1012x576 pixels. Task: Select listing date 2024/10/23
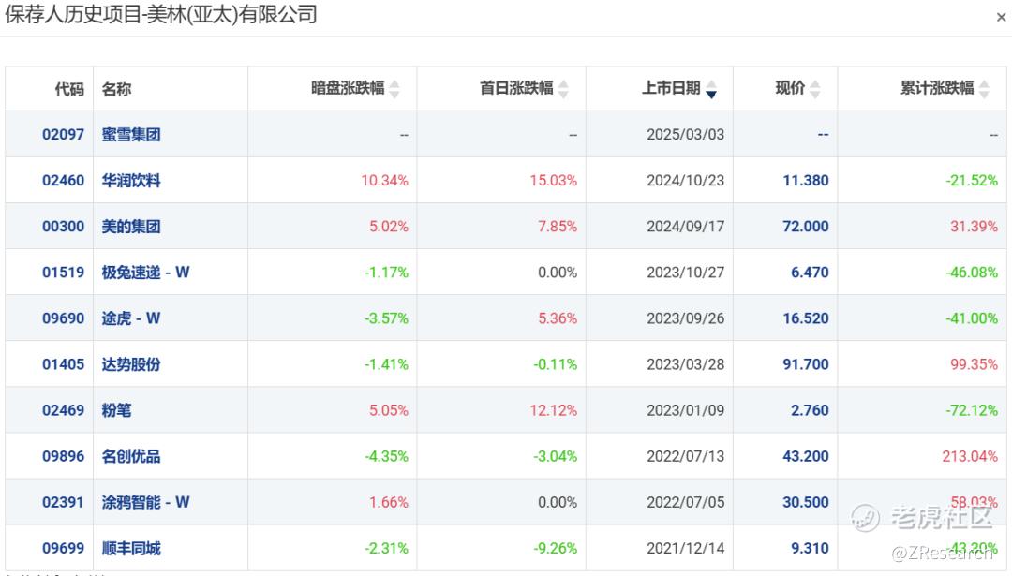click(x=685, y=181)
